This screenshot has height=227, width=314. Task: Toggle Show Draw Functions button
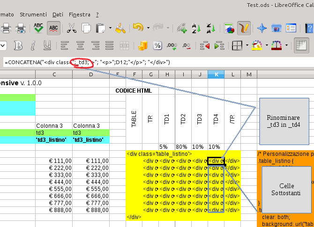point(244,28)
